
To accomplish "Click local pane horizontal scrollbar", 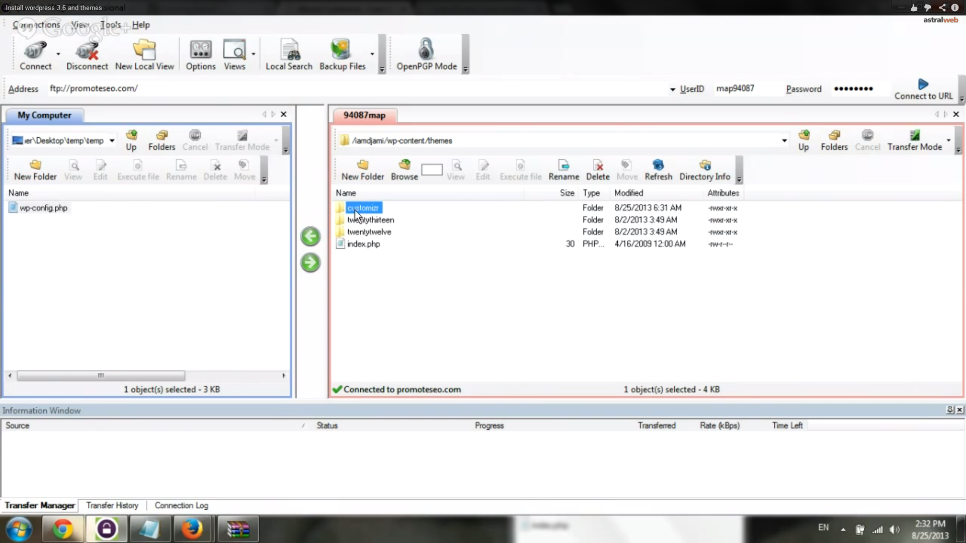I will (x=101, y=376).
